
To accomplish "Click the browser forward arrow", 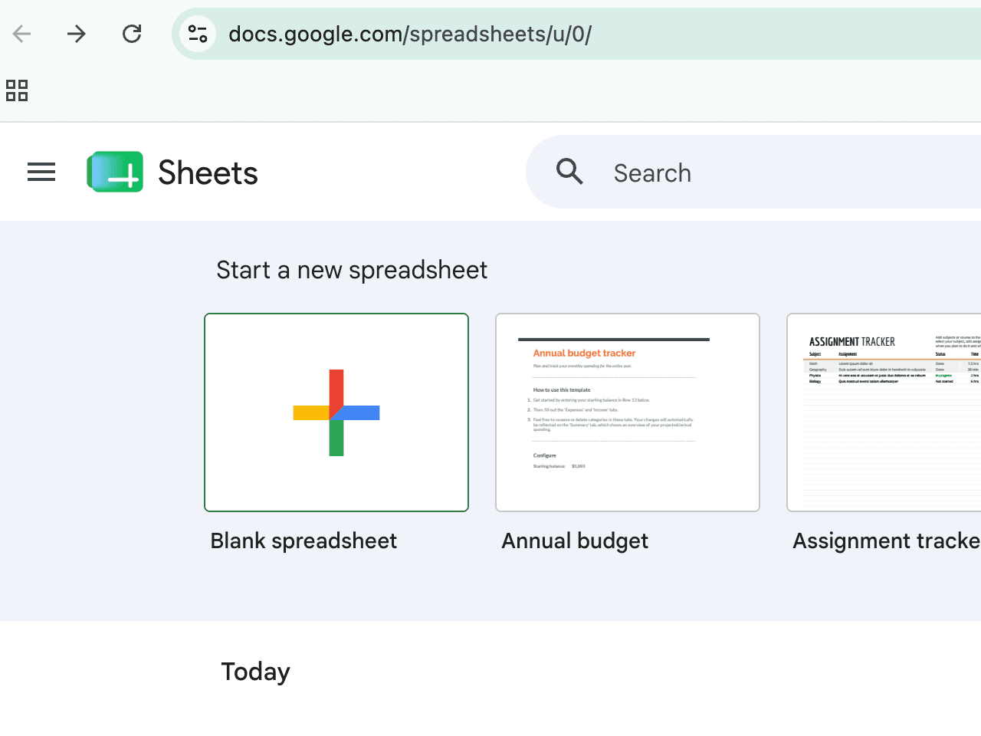I will coord(77,34).
